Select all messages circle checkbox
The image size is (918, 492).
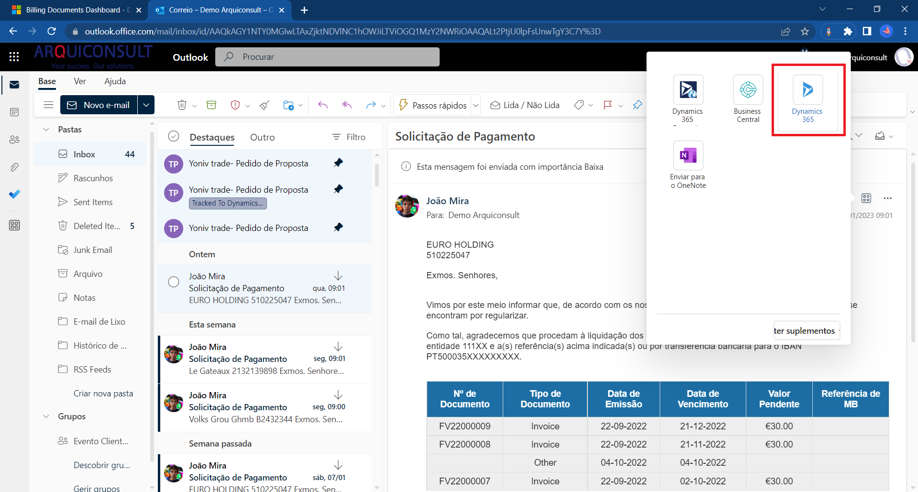click(174, 137)
